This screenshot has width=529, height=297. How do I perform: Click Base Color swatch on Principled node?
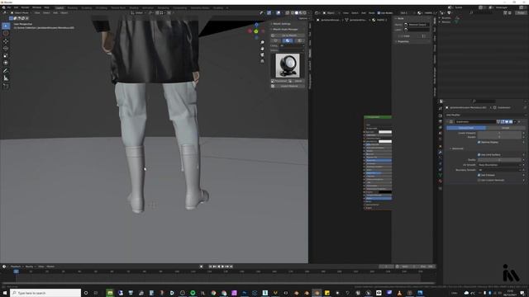pyautogui.click(x=385, y=132)
